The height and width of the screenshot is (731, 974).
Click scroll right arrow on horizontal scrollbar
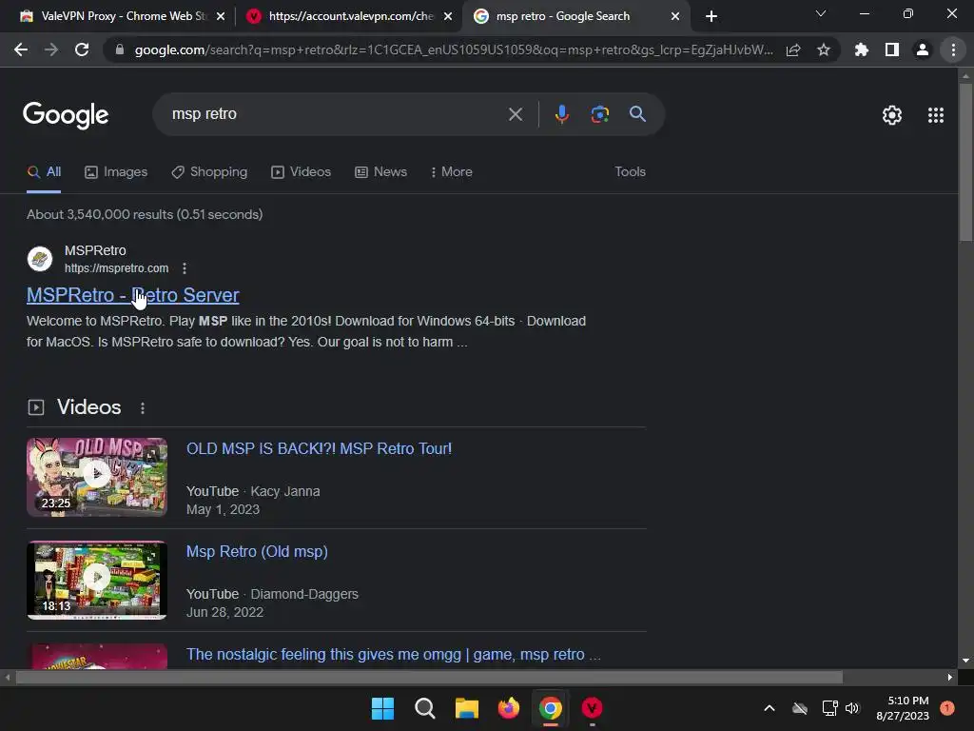click(950, 678)
